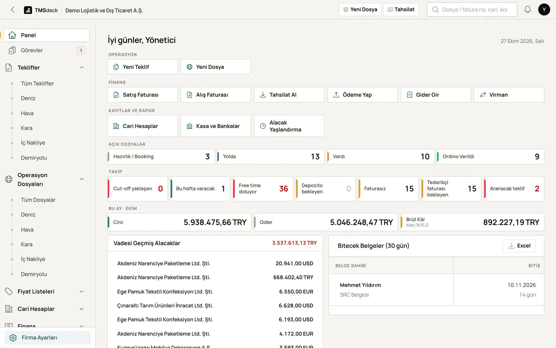This screenshot has width=556, height=348.
Task: Create a Yeni Teklif
Action: (142, 67)
